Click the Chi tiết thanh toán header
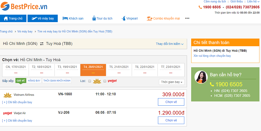Image resolution: width=261 pixels, height=131 pixels. pyautogui.click(x=225, y=43)
